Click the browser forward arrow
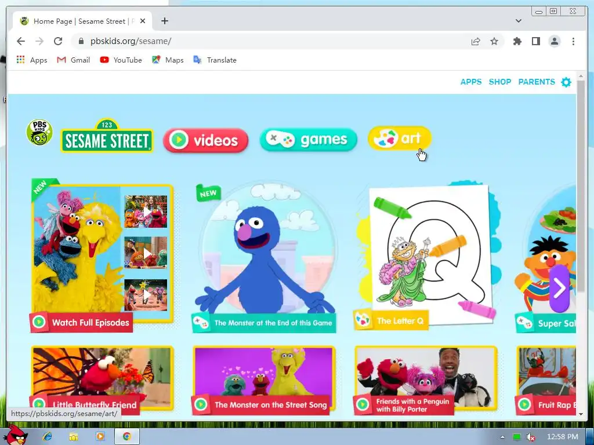 pos(39,41)
